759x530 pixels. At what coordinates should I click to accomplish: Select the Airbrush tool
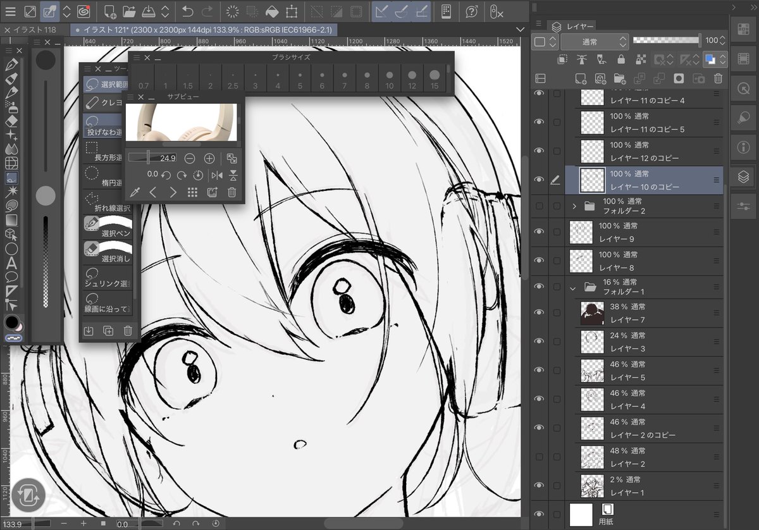[x=11, y=108]
